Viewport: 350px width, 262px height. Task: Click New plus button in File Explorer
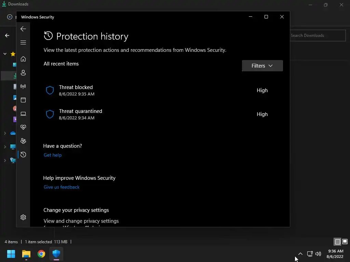coord(10,17)
